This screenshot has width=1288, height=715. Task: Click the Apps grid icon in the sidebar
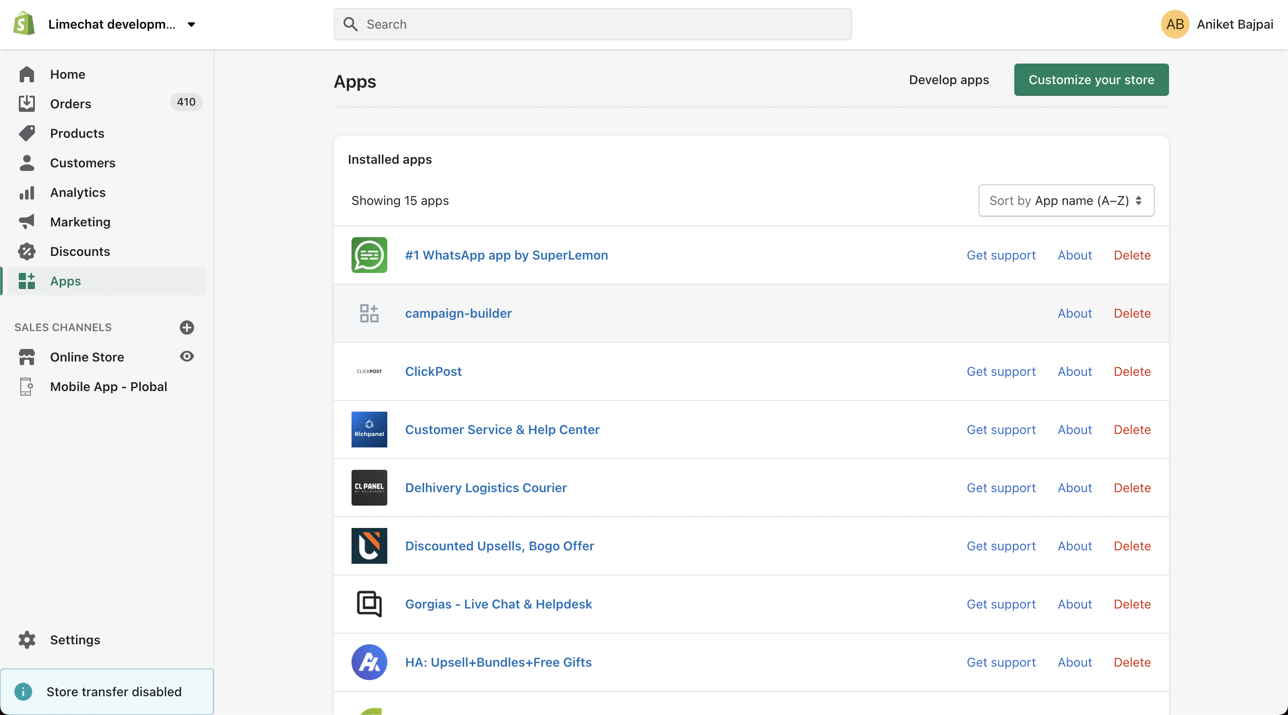(26, 281)
